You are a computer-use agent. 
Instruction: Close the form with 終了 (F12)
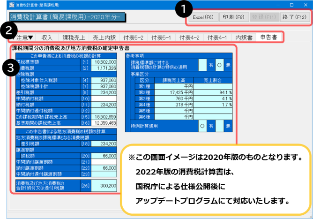coord(294,17)
